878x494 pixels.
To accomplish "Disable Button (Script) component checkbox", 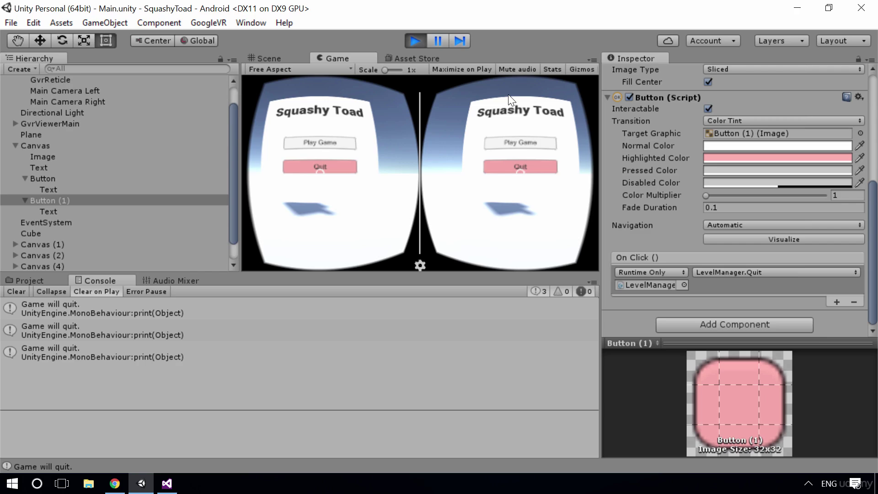I will [629, 97].
